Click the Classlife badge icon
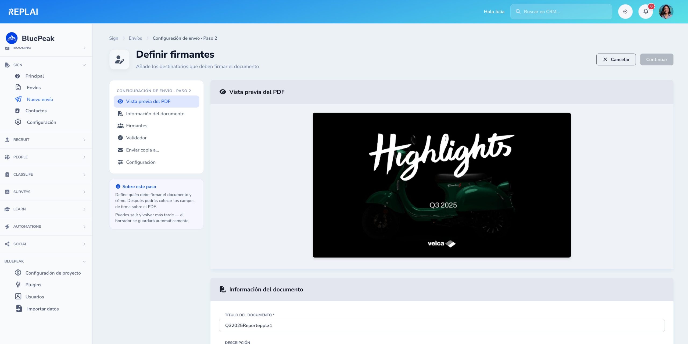 point(7,174)
